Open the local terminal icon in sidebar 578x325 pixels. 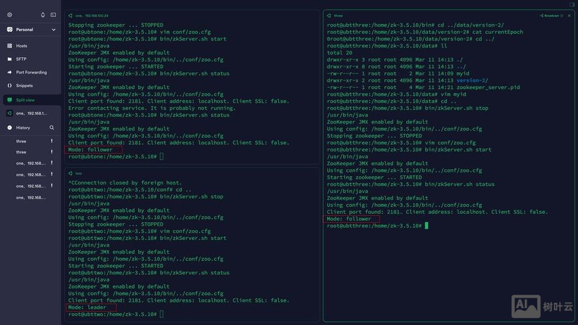click(53, 14)
